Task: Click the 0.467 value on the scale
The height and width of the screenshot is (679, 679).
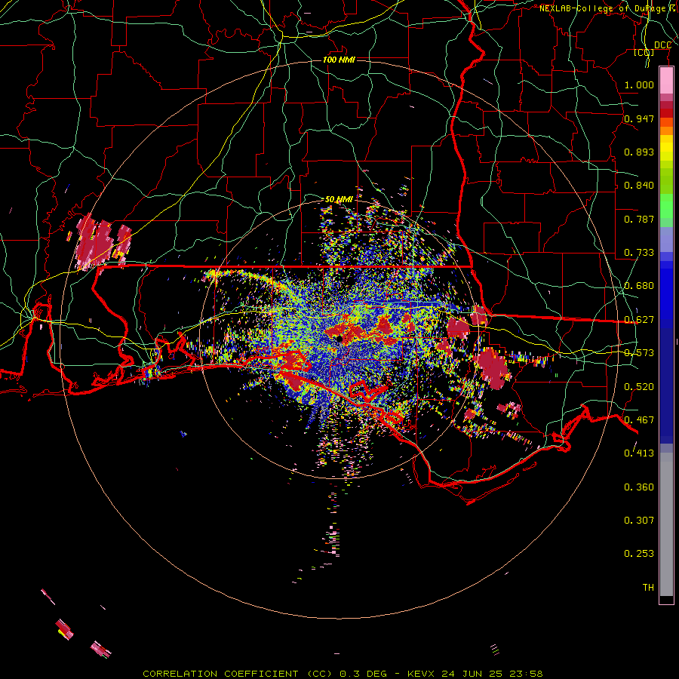Action: (639, 420)
